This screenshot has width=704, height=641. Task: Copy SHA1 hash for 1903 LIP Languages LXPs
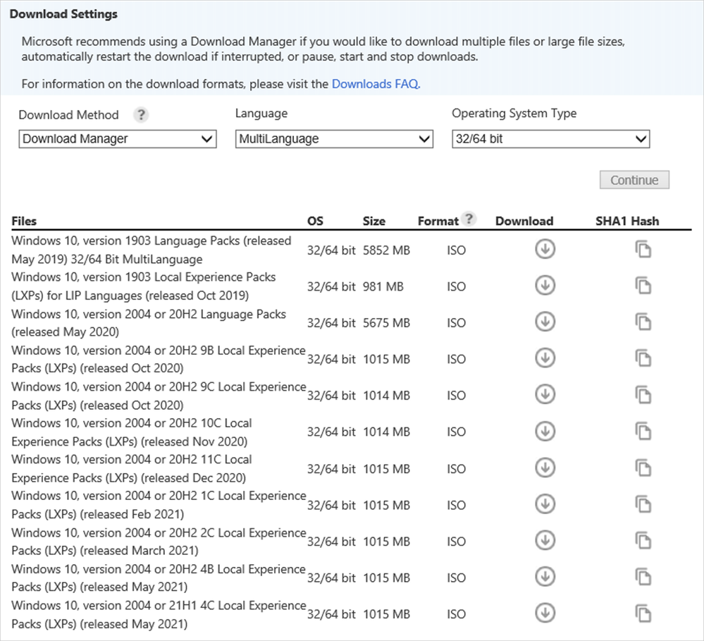643,286
